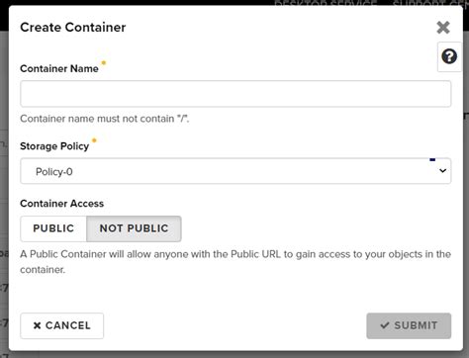
Task: Cancel the container creation
Action: pyautogui.click(x=62, y=325)
